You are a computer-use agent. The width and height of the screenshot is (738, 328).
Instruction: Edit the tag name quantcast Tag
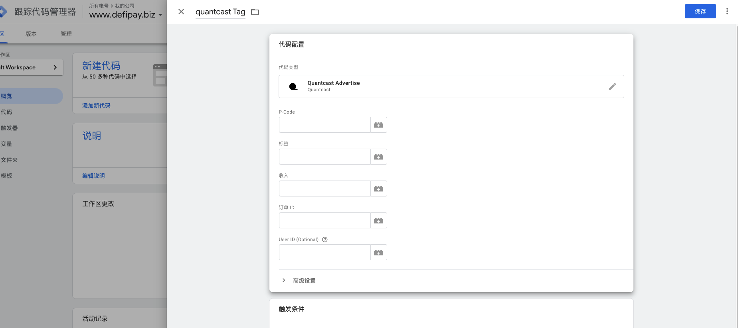(220, 12)
